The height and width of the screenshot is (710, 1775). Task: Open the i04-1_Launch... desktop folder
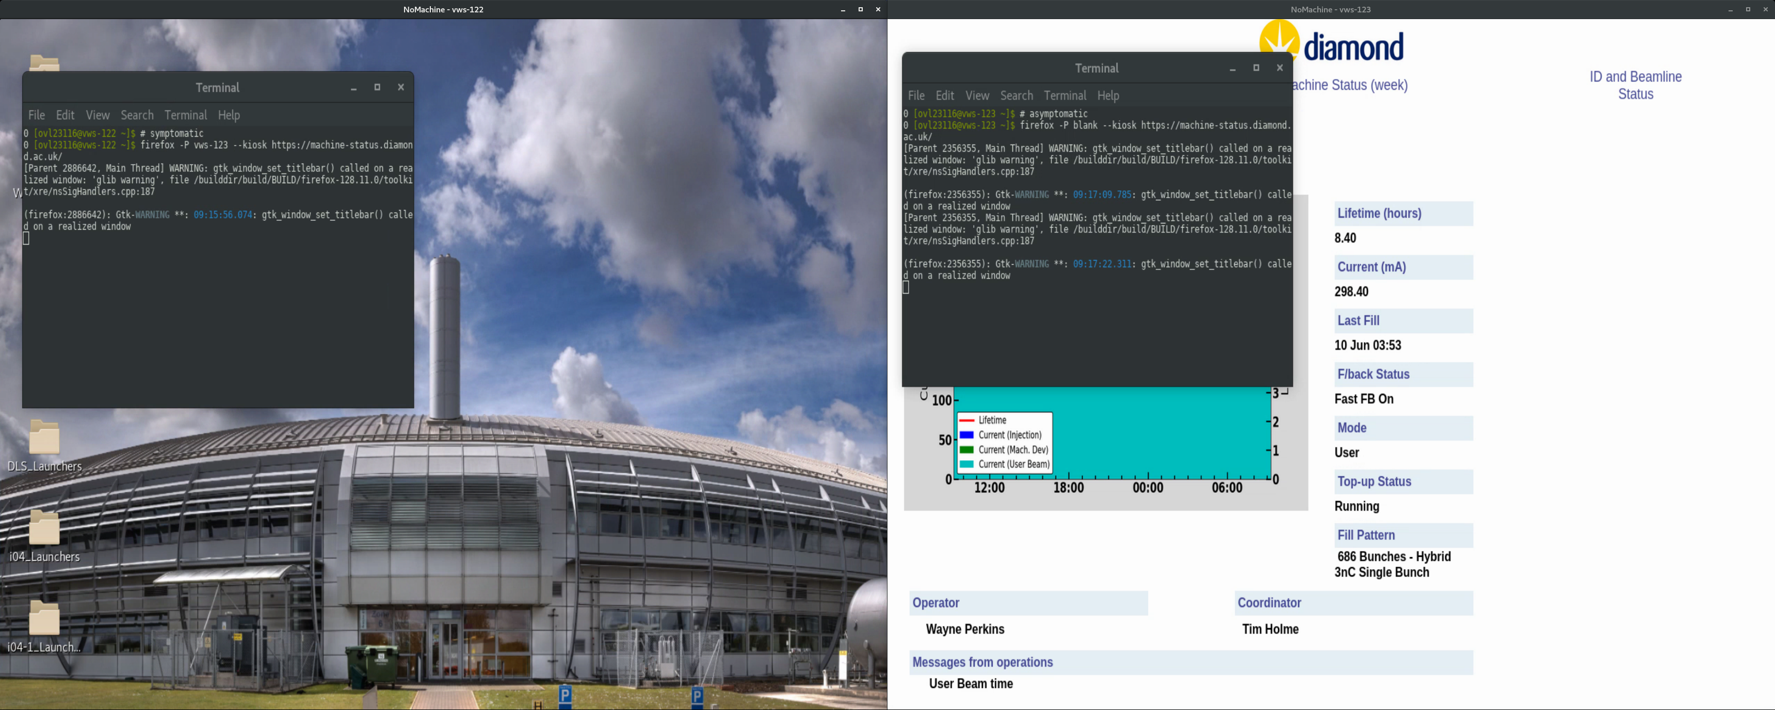[44, 619]
